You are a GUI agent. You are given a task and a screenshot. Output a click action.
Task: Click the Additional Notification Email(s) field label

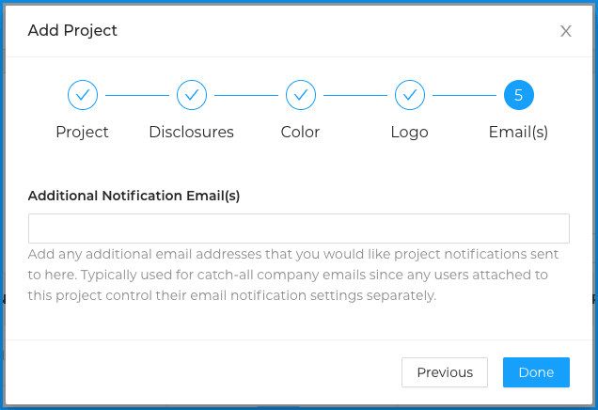pos(134,196)
